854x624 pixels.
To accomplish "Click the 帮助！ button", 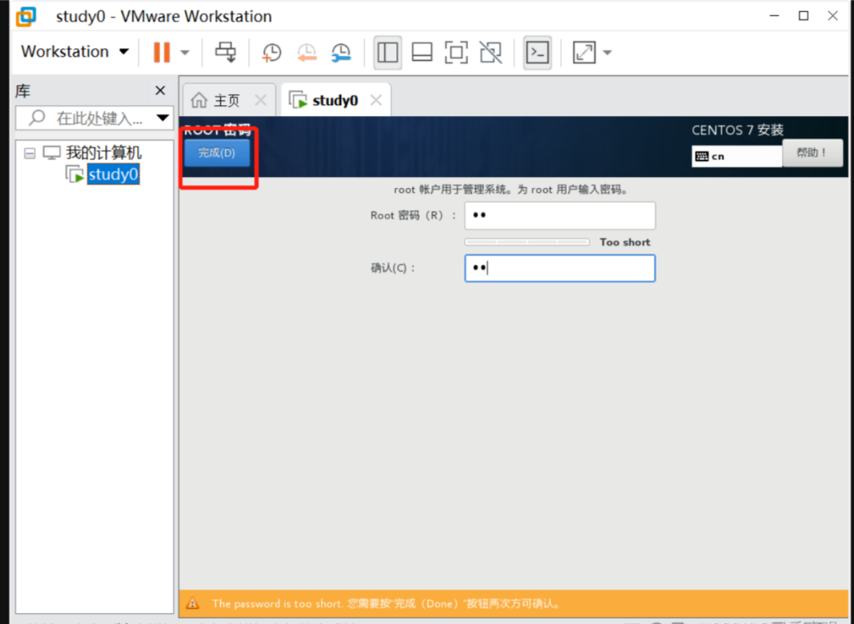I will pos(812,153).
